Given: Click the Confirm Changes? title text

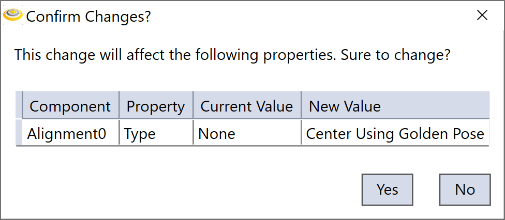Looking at the screenshot, I should (88, 17).
